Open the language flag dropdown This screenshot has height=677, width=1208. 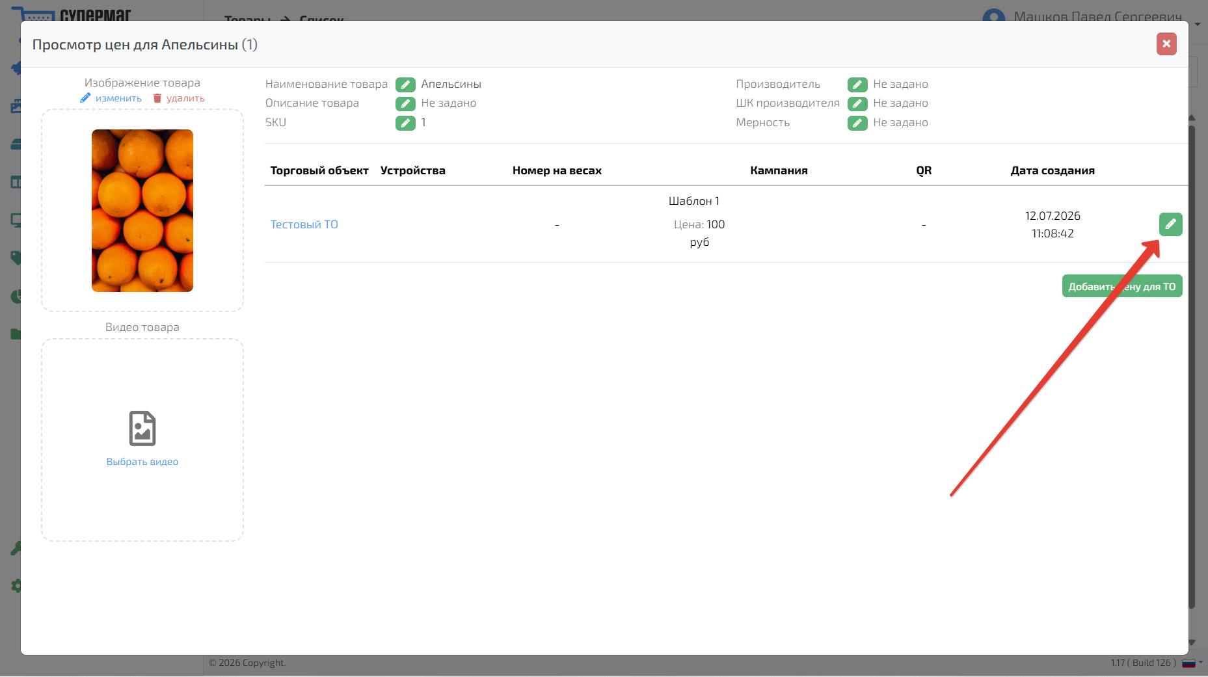click(x=1192, y=663)
